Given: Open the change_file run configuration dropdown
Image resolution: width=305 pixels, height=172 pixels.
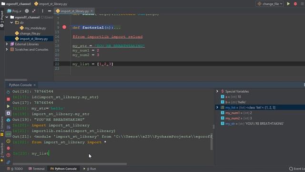Looking at the screenshot, I should 270,4.
